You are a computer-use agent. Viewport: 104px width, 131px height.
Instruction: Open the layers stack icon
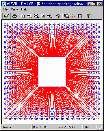pyautogui.click(x=66, y=16)
